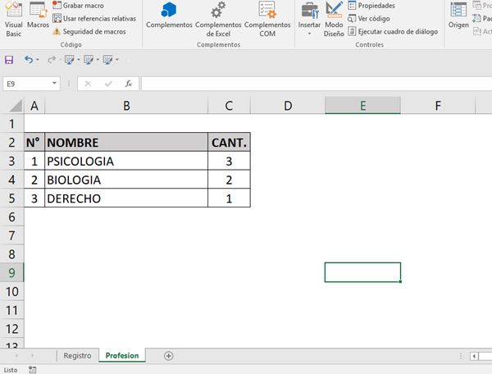Screen dimensions: 492x374
Task: Click the greyed Redo arrow
Action: (x=52, y=59)
